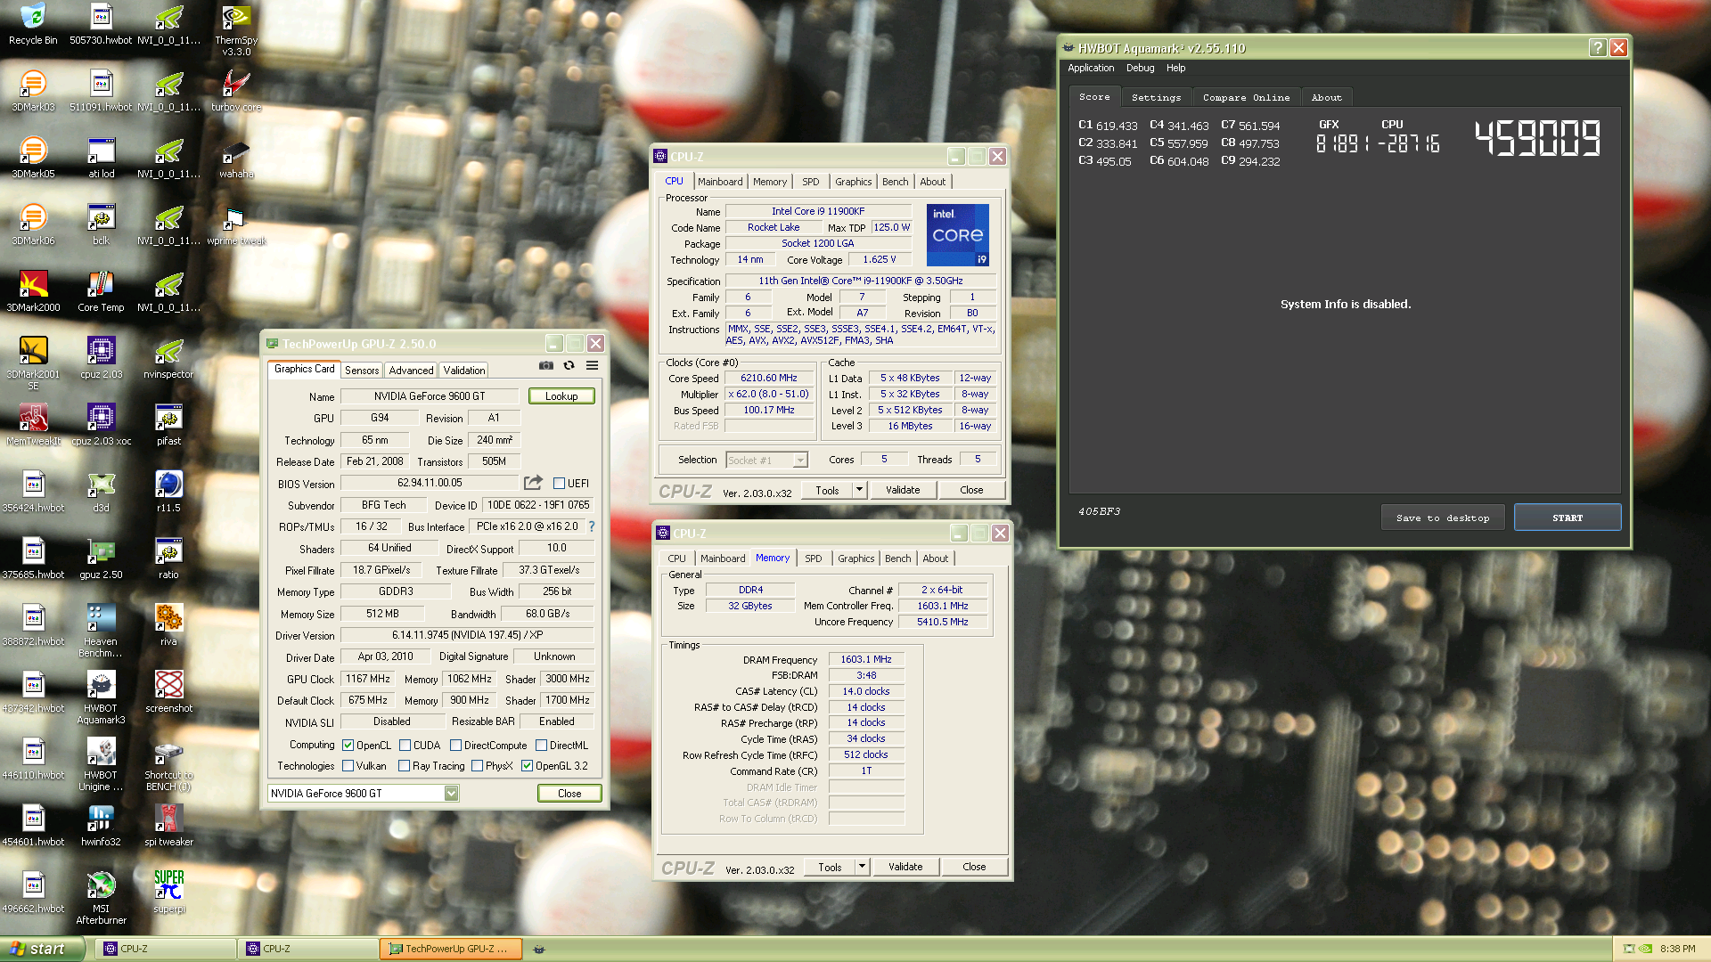Toggle the CUDA checkbox
1711x962 pixels.
405,746
